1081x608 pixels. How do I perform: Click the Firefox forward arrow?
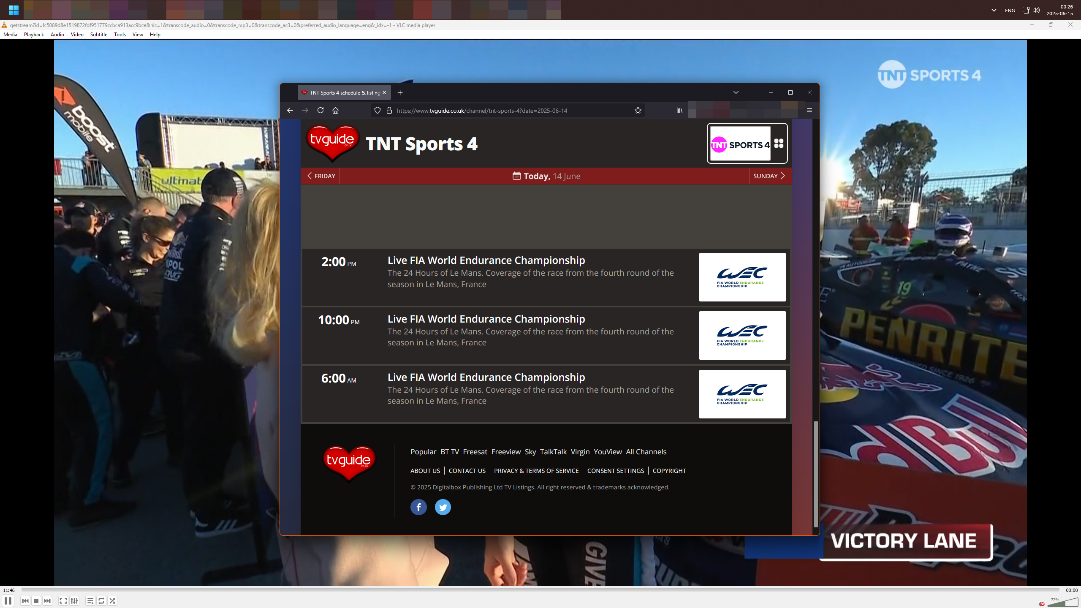tap(305, 110)
